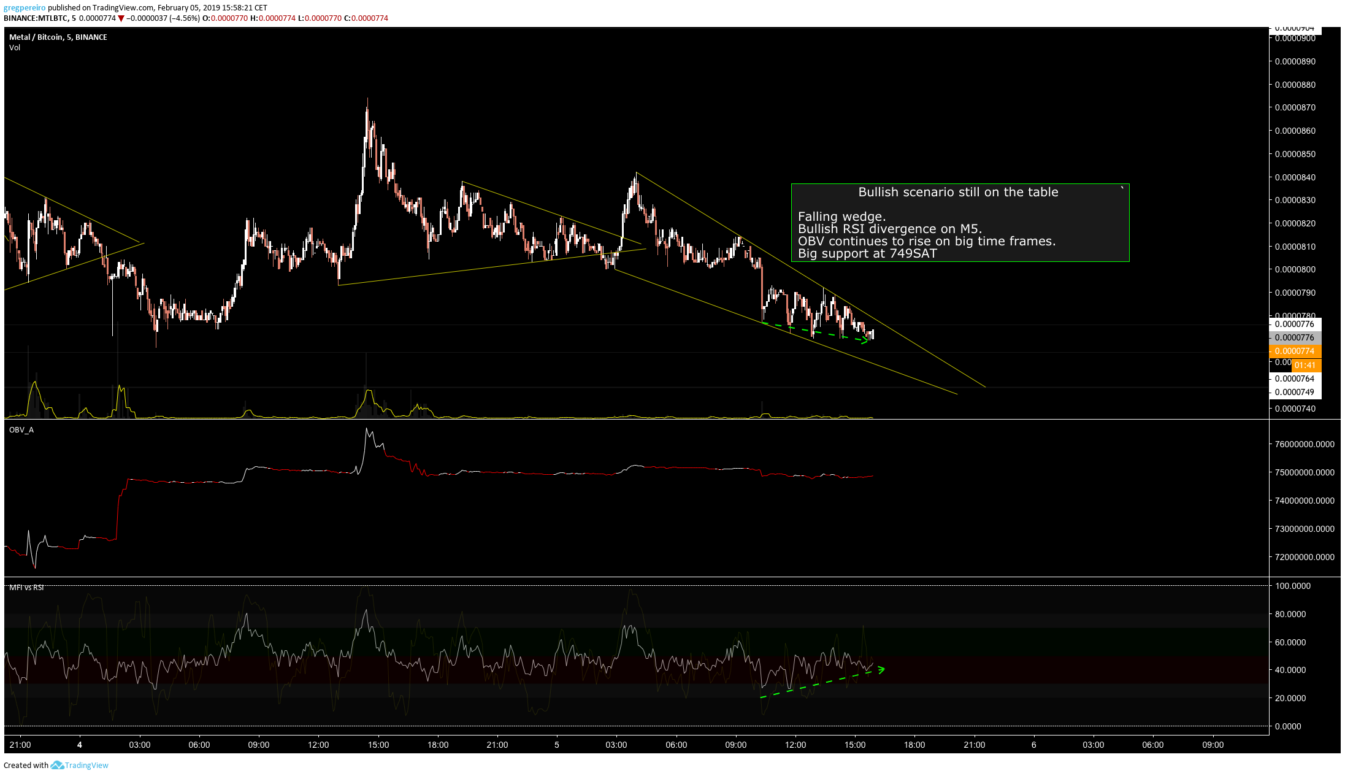Screen dimensions: 1345x776
Task: Click the 'Falling wedge.' note line
Action: (841, 217)
